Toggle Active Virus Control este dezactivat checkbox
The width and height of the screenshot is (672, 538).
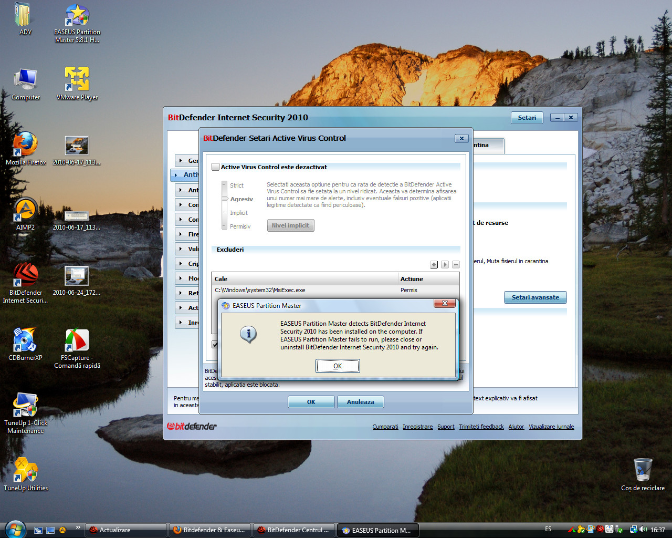215,167
